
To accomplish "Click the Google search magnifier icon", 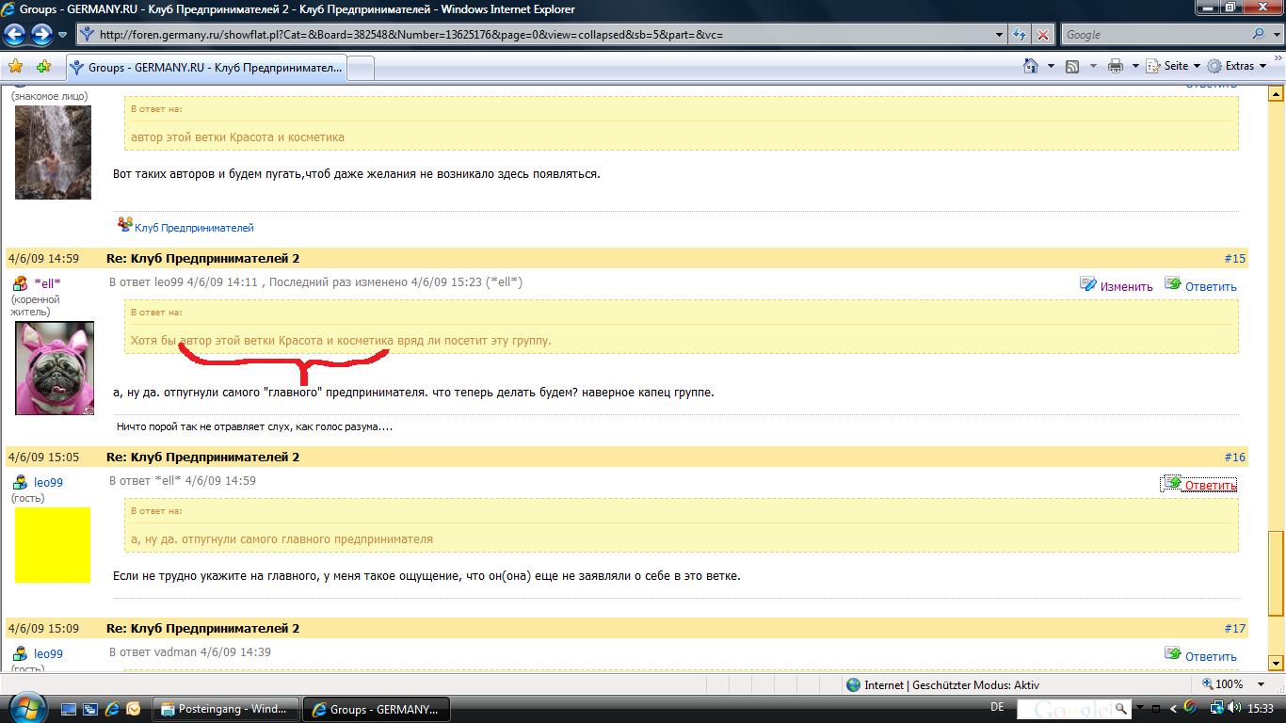I will (x=1259, y=35).
